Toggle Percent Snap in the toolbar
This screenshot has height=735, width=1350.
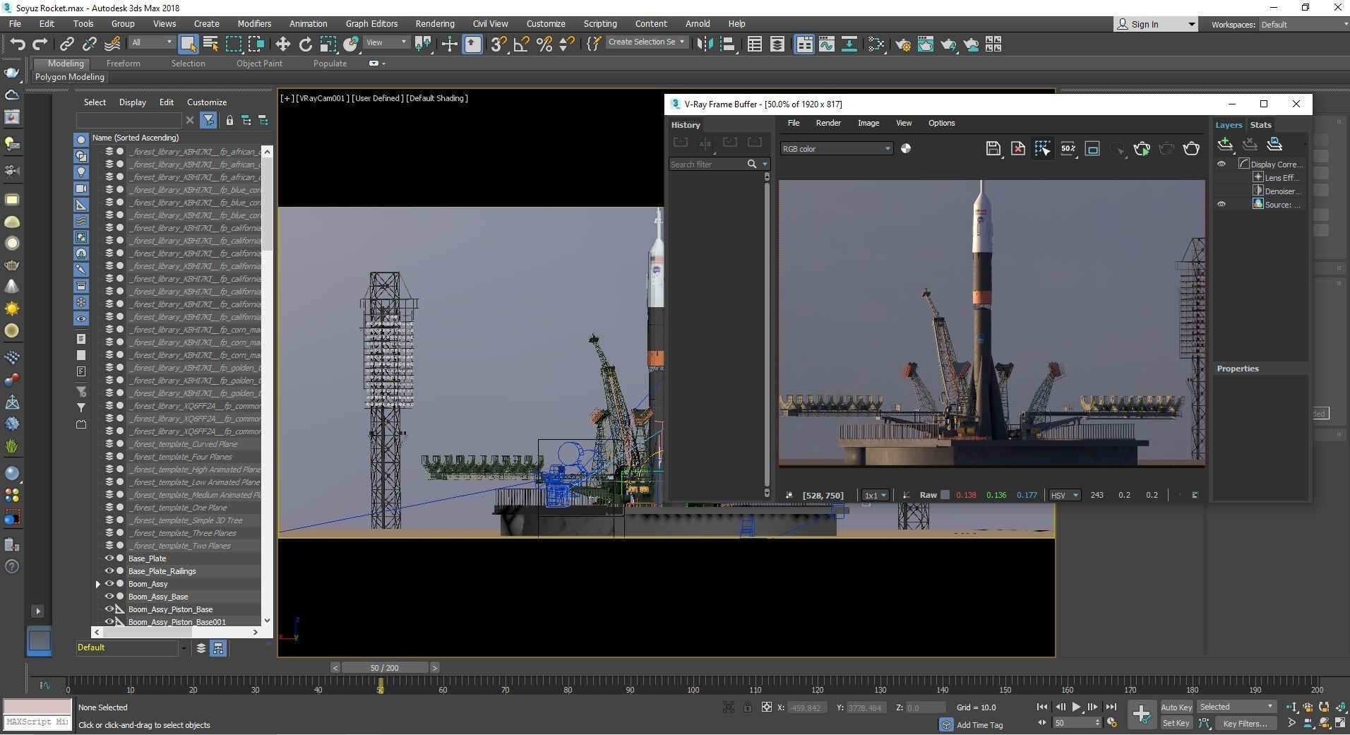tap(544, 44)
